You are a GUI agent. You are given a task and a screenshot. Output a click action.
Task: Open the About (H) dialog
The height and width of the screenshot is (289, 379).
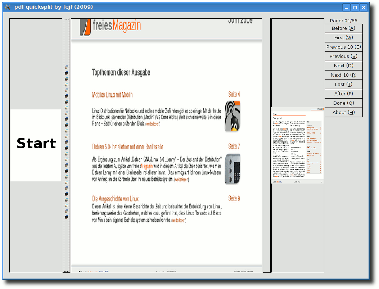tap(343, 112)
